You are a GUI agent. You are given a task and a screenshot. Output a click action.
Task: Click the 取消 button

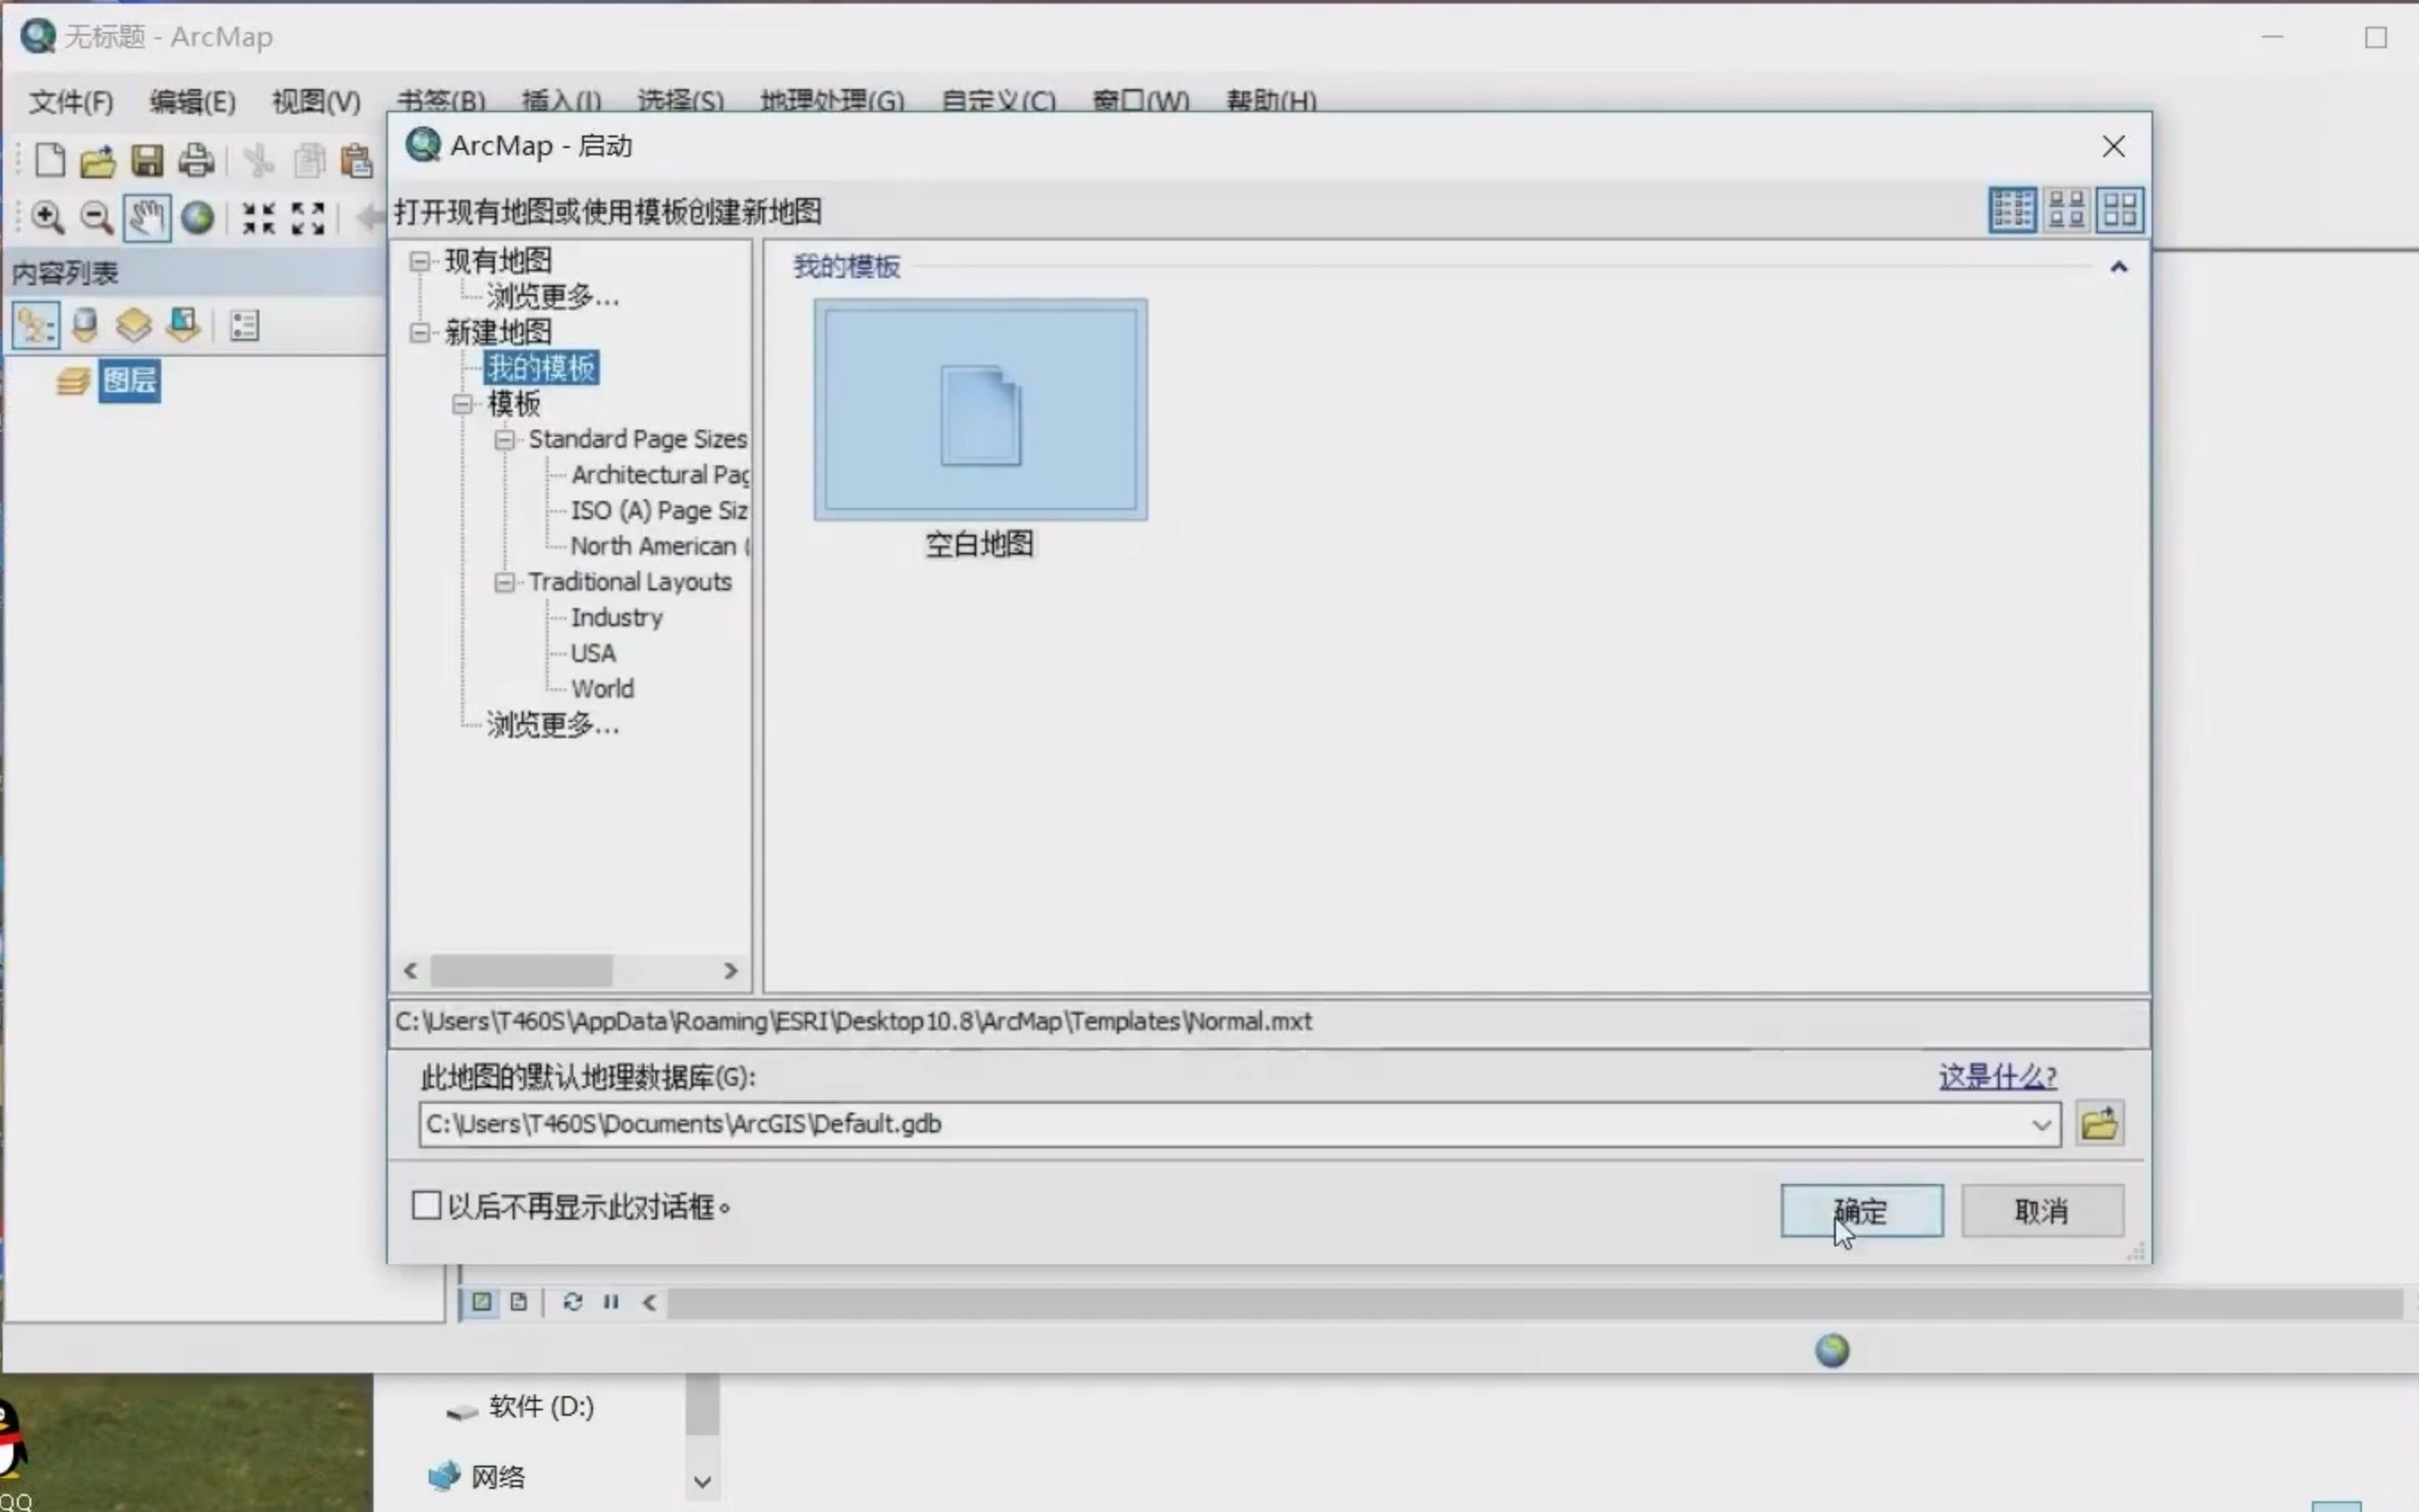click(2041, 1211)
